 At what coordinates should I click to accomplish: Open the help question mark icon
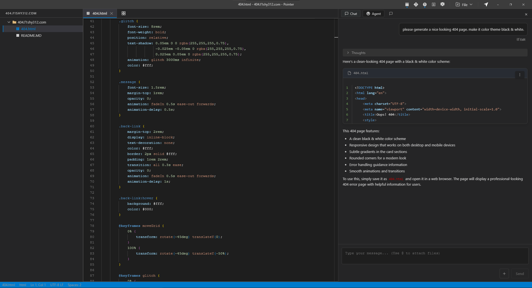[x=424, y=4]
